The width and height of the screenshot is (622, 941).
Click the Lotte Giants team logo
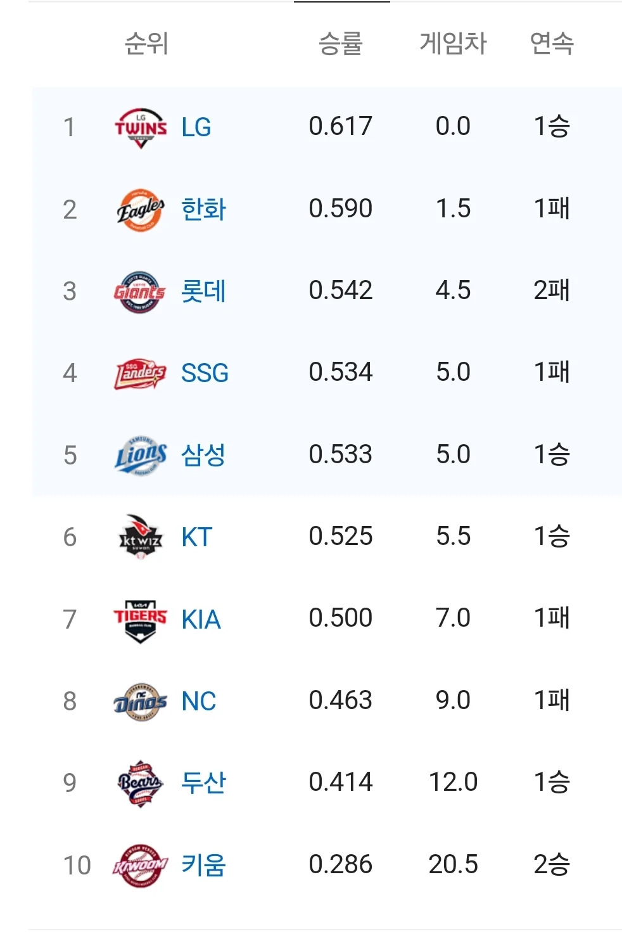point(140,292)
